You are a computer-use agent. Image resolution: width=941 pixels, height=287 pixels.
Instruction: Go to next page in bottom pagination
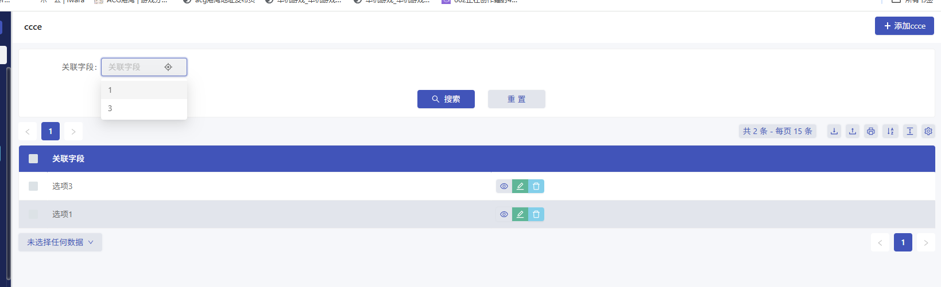point(926,242)
